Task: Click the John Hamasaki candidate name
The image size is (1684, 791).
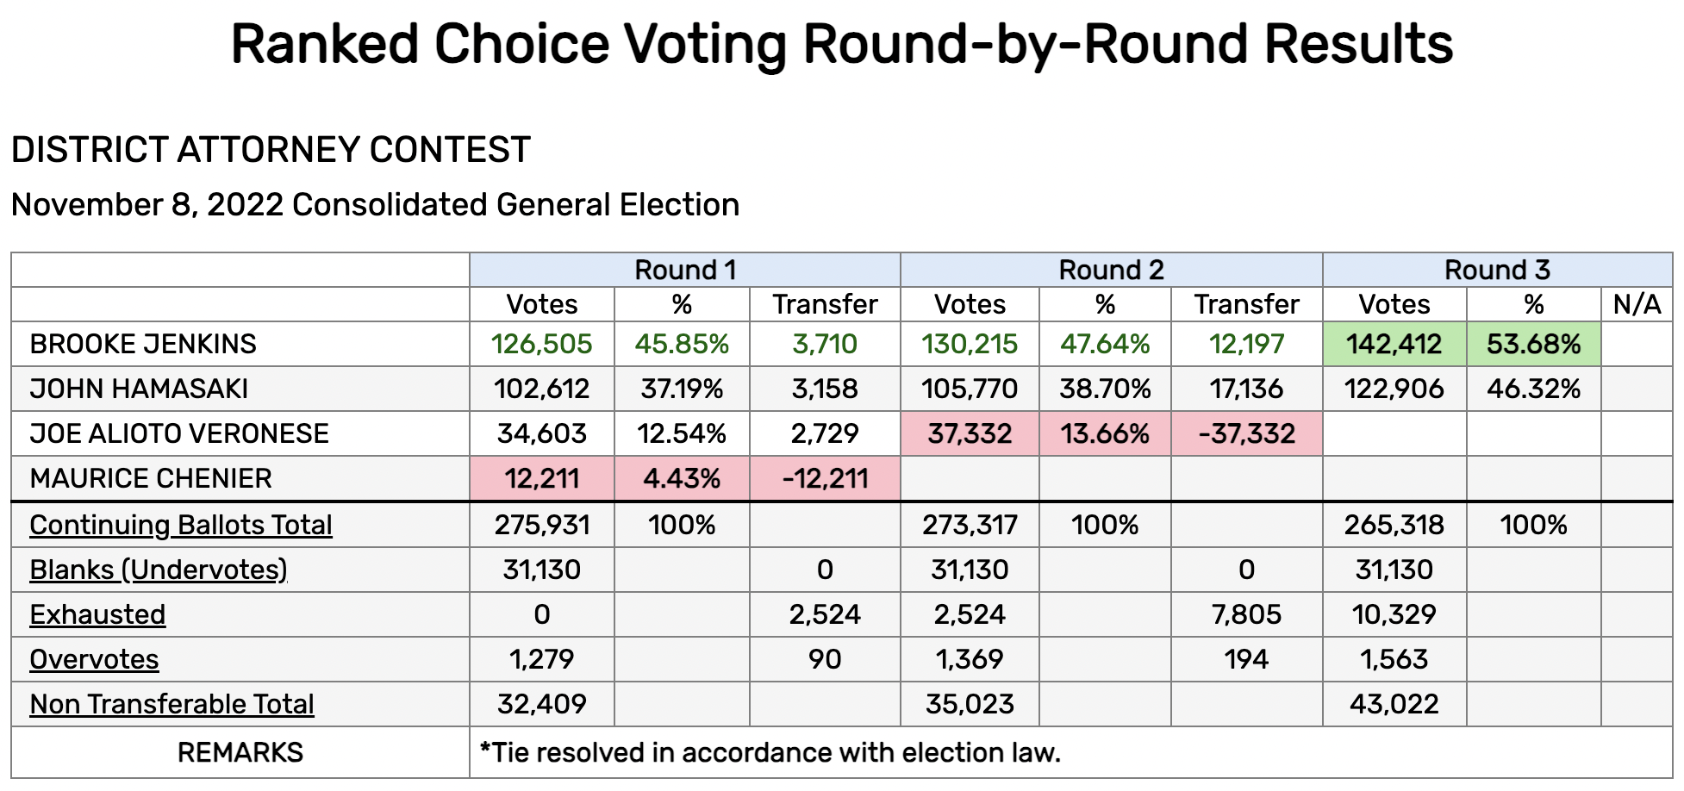Action: point(139,389)
